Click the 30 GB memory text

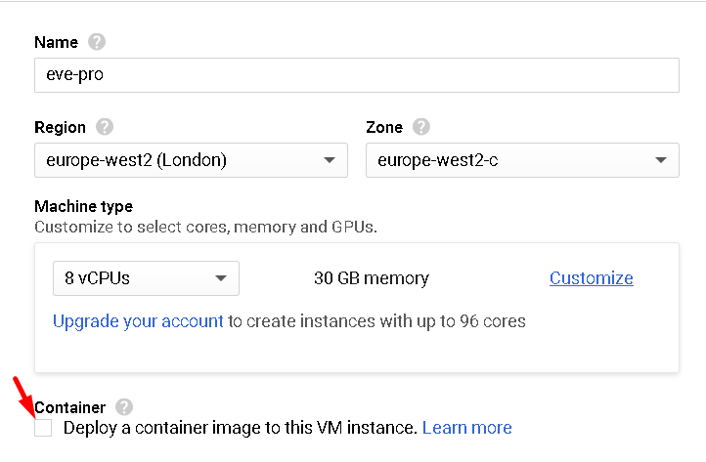(372, 278)
